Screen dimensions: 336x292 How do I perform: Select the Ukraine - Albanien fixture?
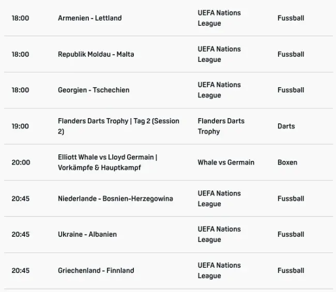tap(87, 234)
